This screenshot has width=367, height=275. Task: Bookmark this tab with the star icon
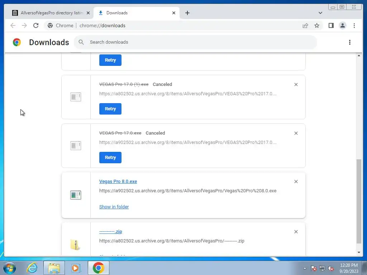pyautogui.click(x=317, y=25)
